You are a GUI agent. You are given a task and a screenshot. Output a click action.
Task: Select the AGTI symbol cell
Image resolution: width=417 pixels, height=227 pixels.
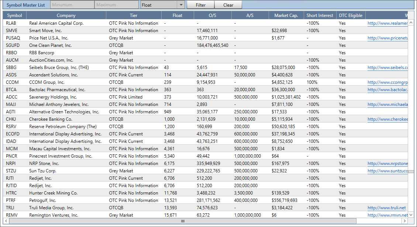(x=11, y=112)
